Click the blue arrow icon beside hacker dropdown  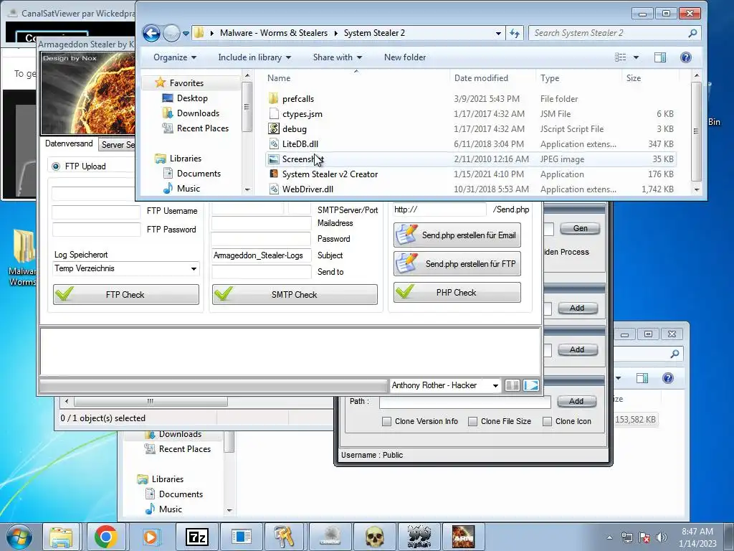coord(531,385)
